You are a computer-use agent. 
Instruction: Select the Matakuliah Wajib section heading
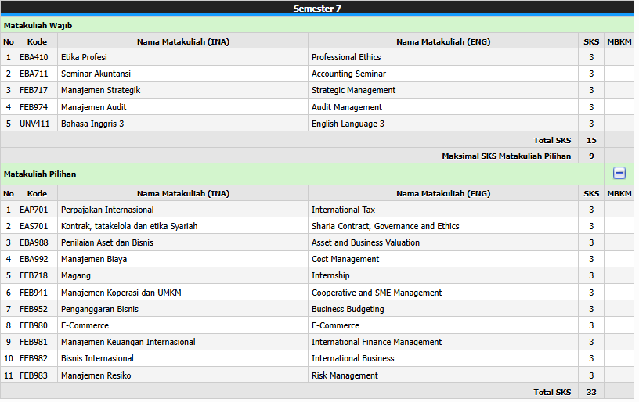[38, 25]
